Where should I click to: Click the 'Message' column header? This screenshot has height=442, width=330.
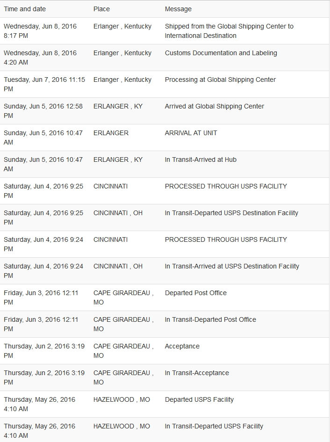coord(178,9)
